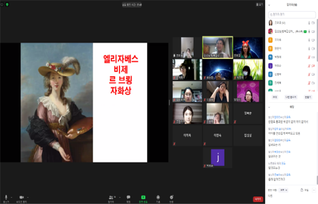Image resolution: width=318 pixels, height=204 pixels.
Task: Stop video using the toolbar camera icon
Action: (21, 197)
